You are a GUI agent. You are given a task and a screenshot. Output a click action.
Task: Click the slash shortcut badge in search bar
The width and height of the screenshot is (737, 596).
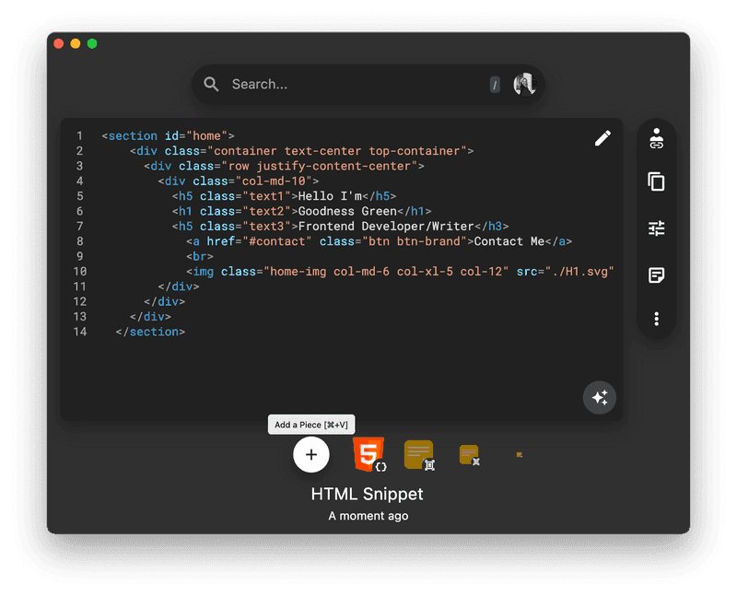[x=495, y=84]
